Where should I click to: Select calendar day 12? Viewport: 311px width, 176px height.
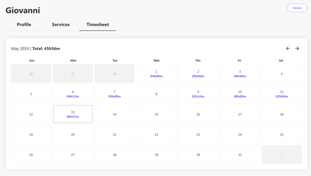(x=31, y=114)
